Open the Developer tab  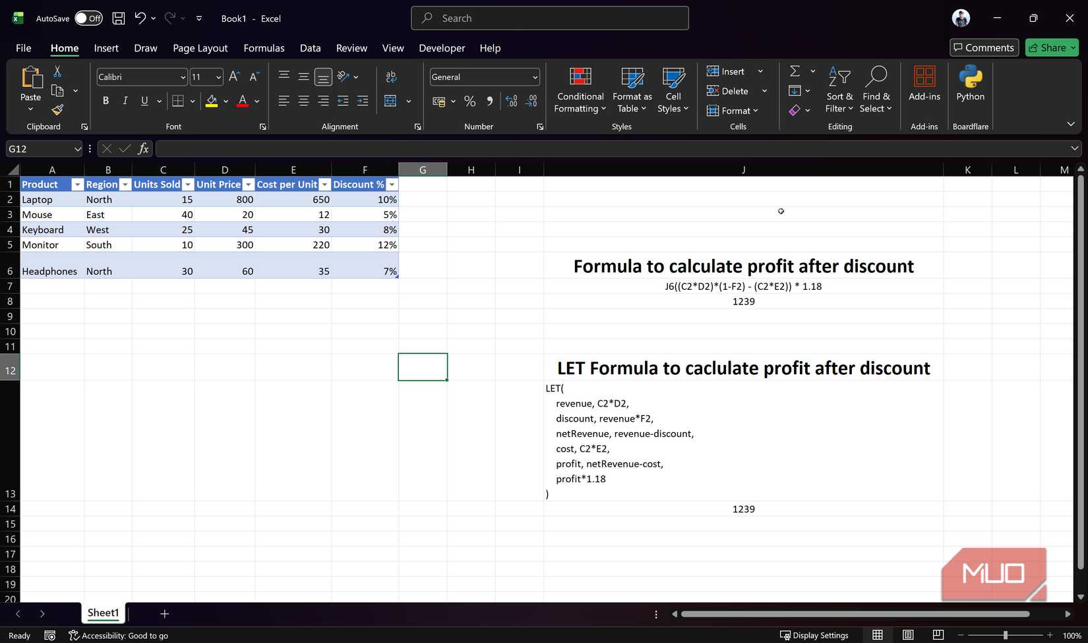click(441, 47)
